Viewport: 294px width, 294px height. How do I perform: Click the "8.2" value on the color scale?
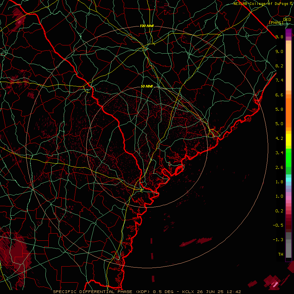pos(279,66)
